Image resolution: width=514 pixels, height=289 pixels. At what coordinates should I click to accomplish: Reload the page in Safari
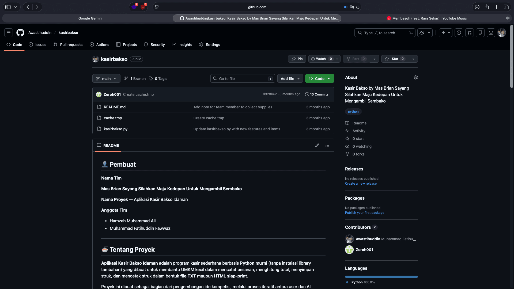pos(358,7)
